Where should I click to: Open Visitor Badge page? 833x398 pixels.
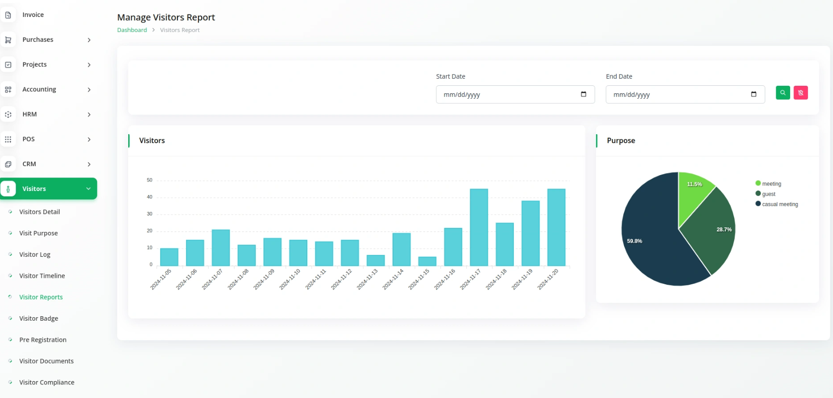[x=38, y=318]
